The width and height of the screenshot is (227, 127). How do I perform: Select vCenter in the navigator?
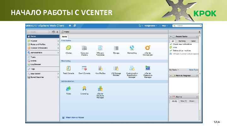tap(43, 41)
